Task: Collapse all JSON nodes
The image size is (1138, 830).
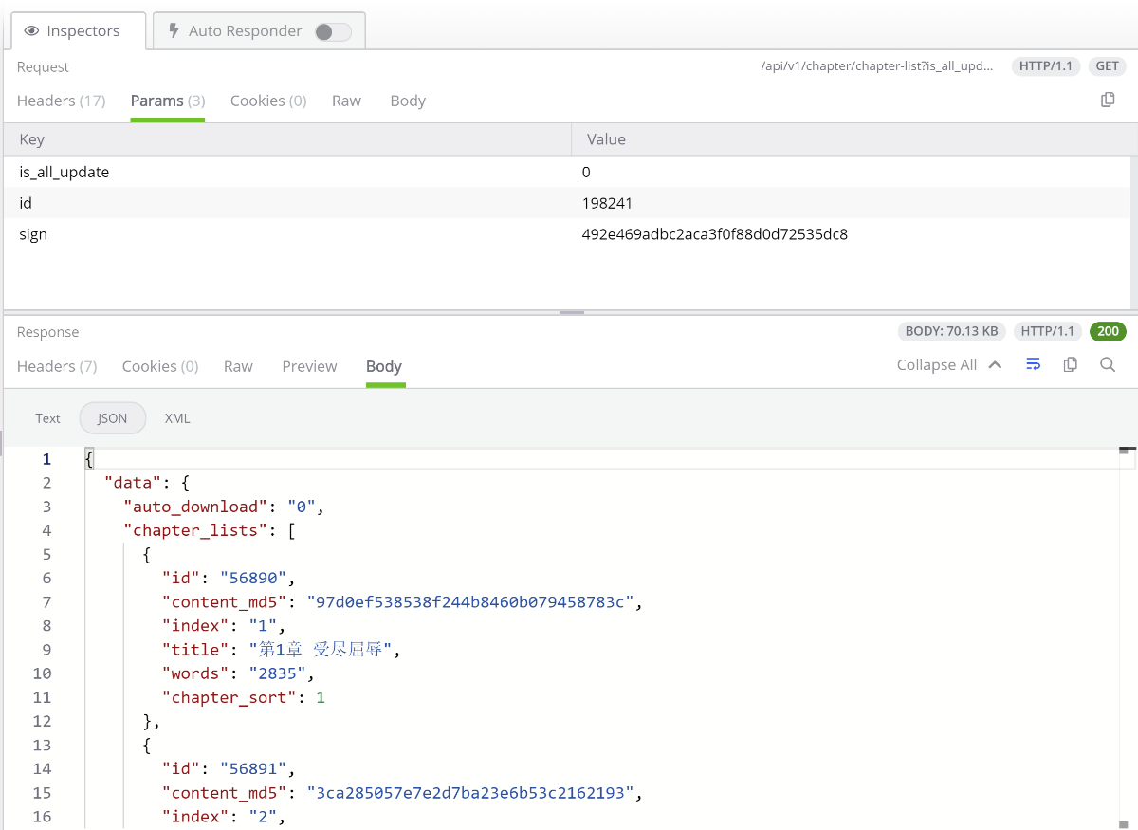Action: (x=936, y=365)
